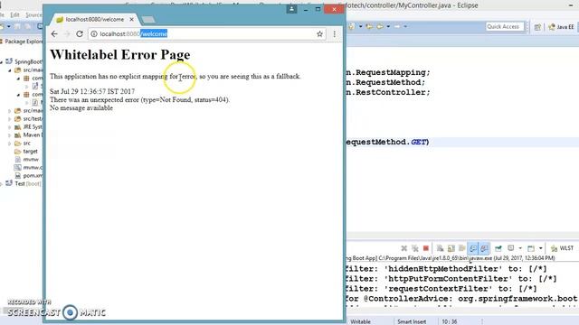Close the localhost:8080/welcome tab
This screenshot has height=325, width=579.
pyautogui.click(x=132, y=19)
